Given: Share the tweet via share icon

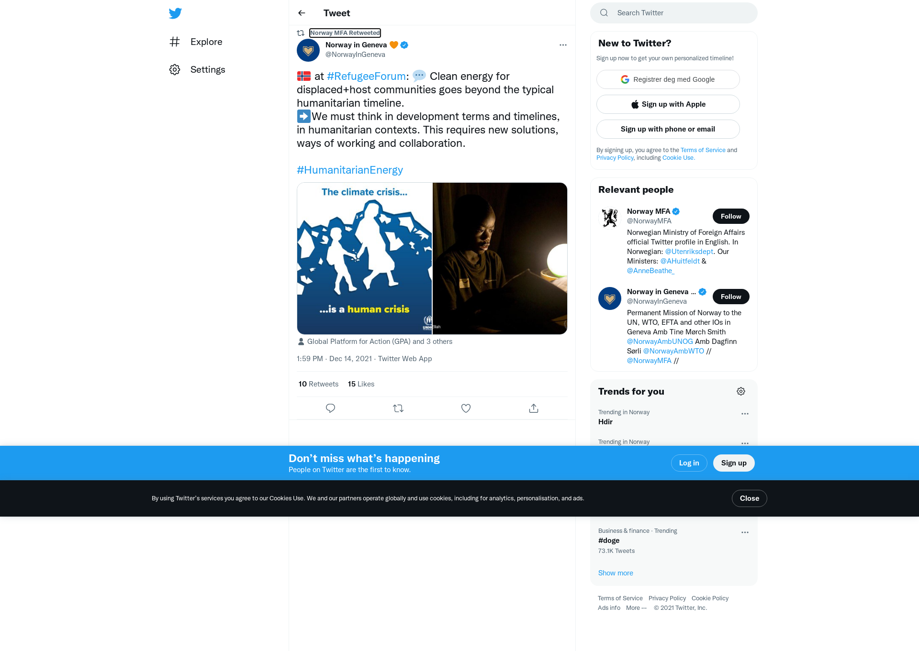Looking at the screenshot, I should 534,408.
